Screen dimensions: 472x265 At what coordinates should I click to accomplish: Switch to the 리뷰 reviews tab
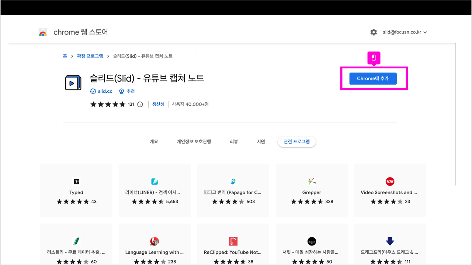pos(233,141)
